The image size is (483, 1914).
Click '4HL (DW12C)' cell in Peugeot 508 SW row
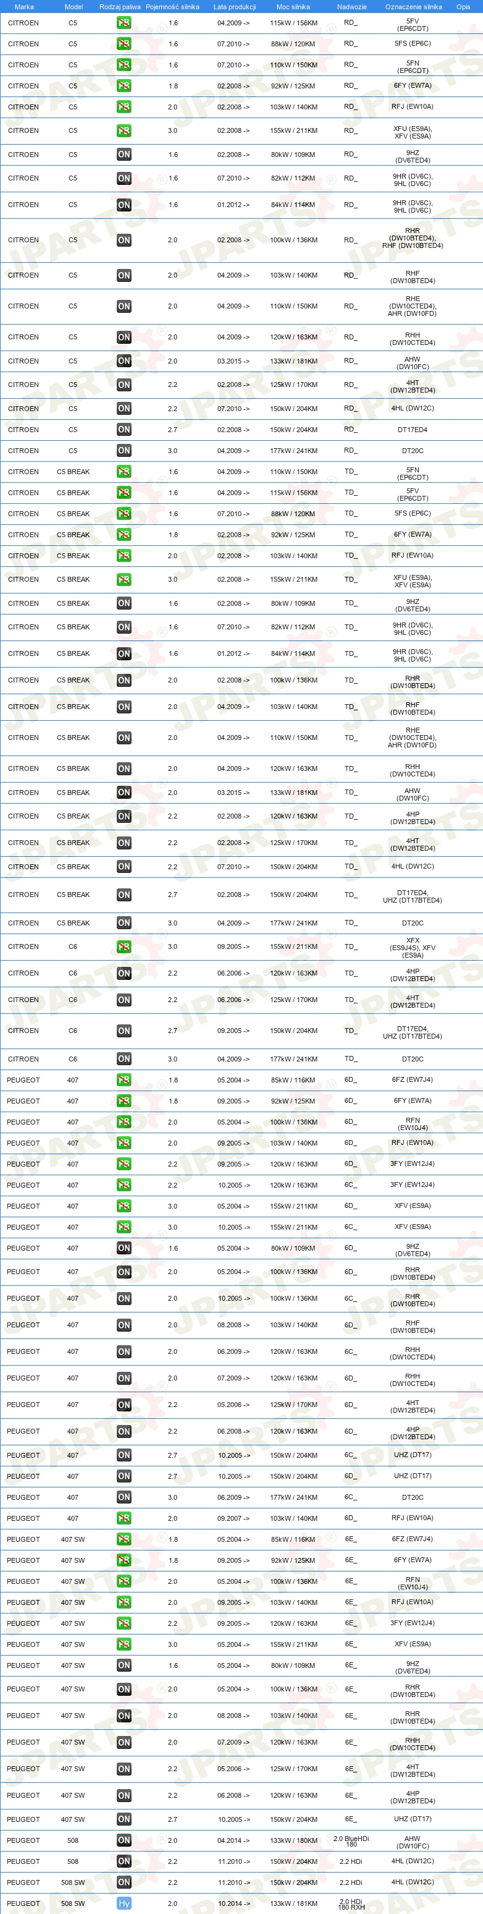coord(413,1882)
